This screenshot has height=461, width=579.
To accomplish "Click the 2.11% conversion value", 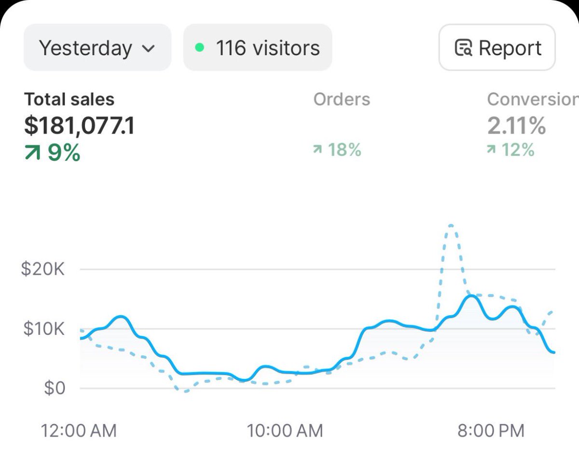I will pyautogui.click(x=516, y=126).
